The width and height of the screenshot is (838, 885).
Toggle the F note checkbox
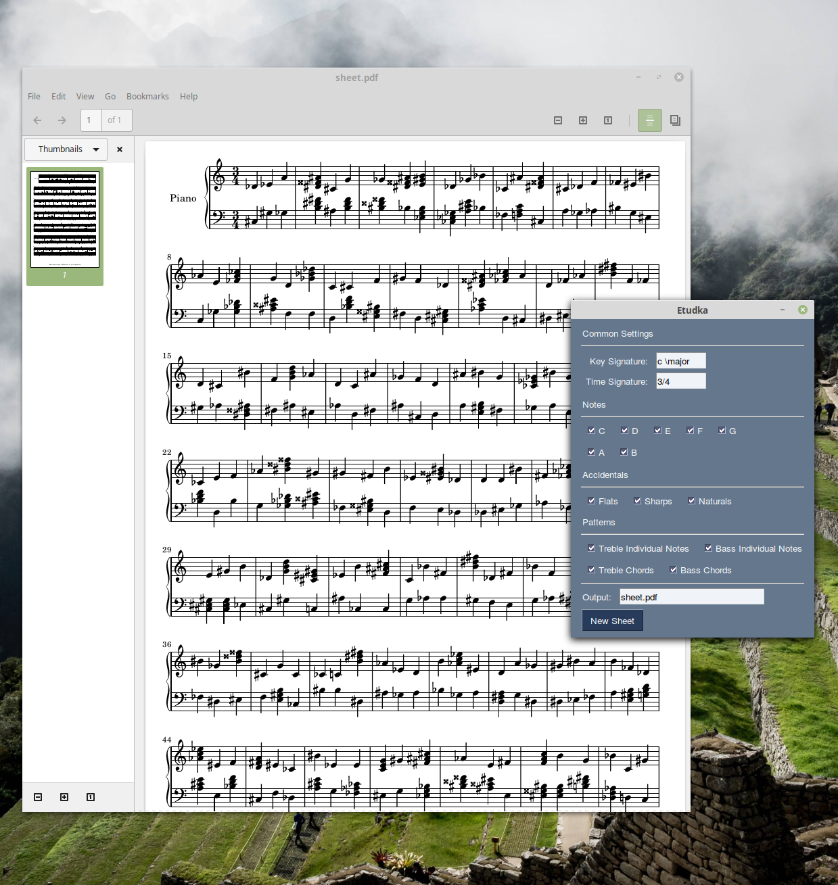(690, 430)
